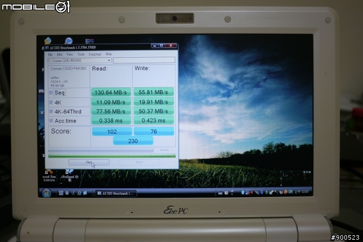This screenshot has width=363, height=242.
Task: Click the 4K-64Thrd write result 50.37 MB/s
Action: (x=154, y=111)
